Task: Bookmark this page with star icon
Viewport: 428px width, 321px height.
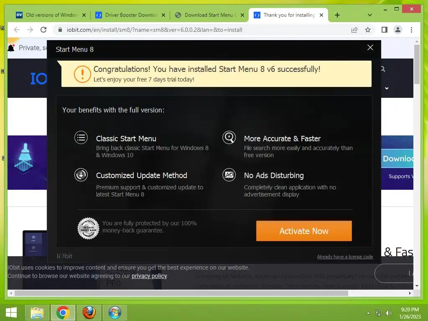Action: [368, 30]
